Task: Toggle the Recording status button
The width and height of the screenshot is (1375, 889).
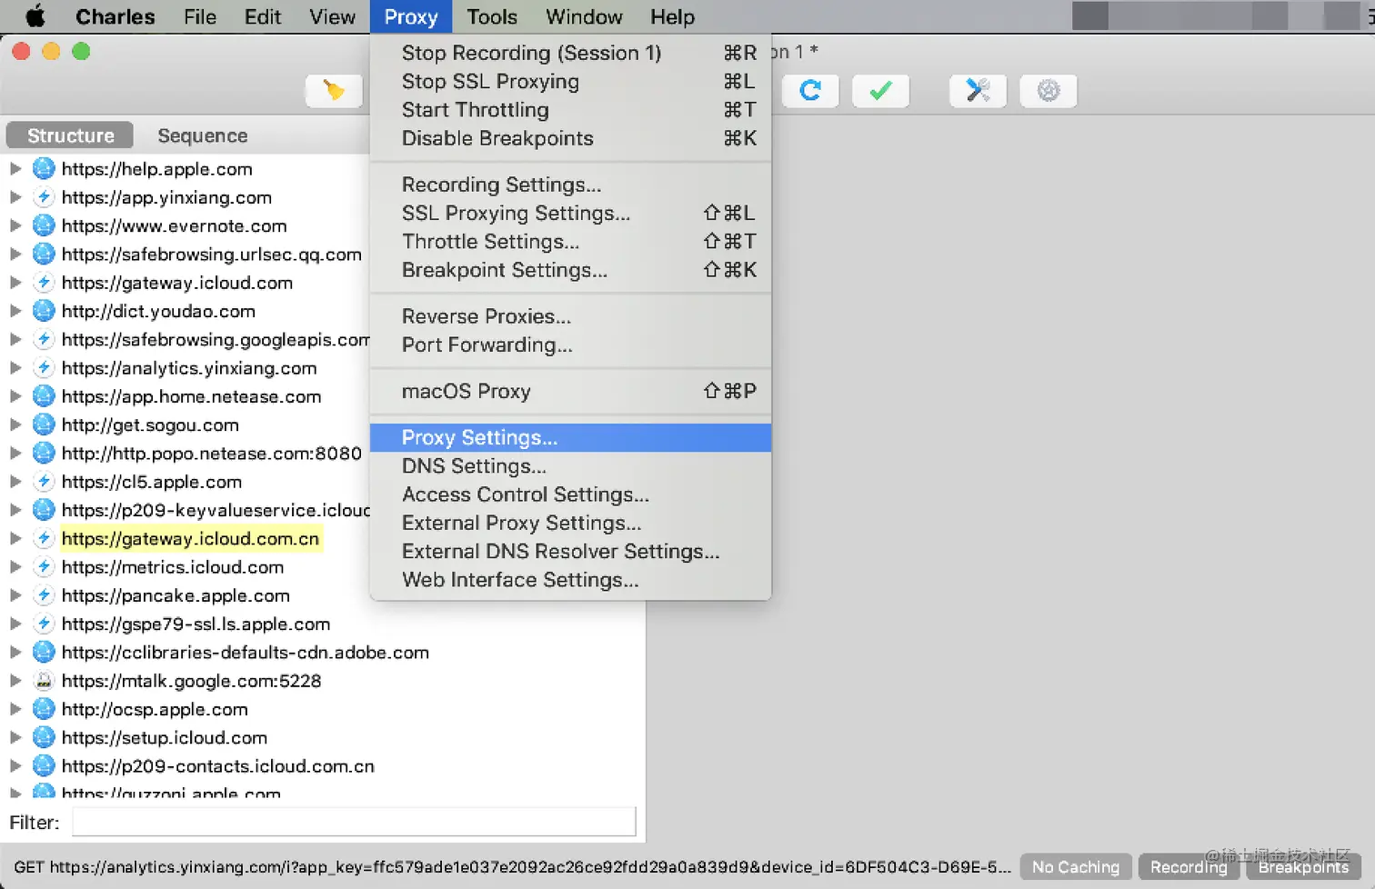Action: (1189, 867)
